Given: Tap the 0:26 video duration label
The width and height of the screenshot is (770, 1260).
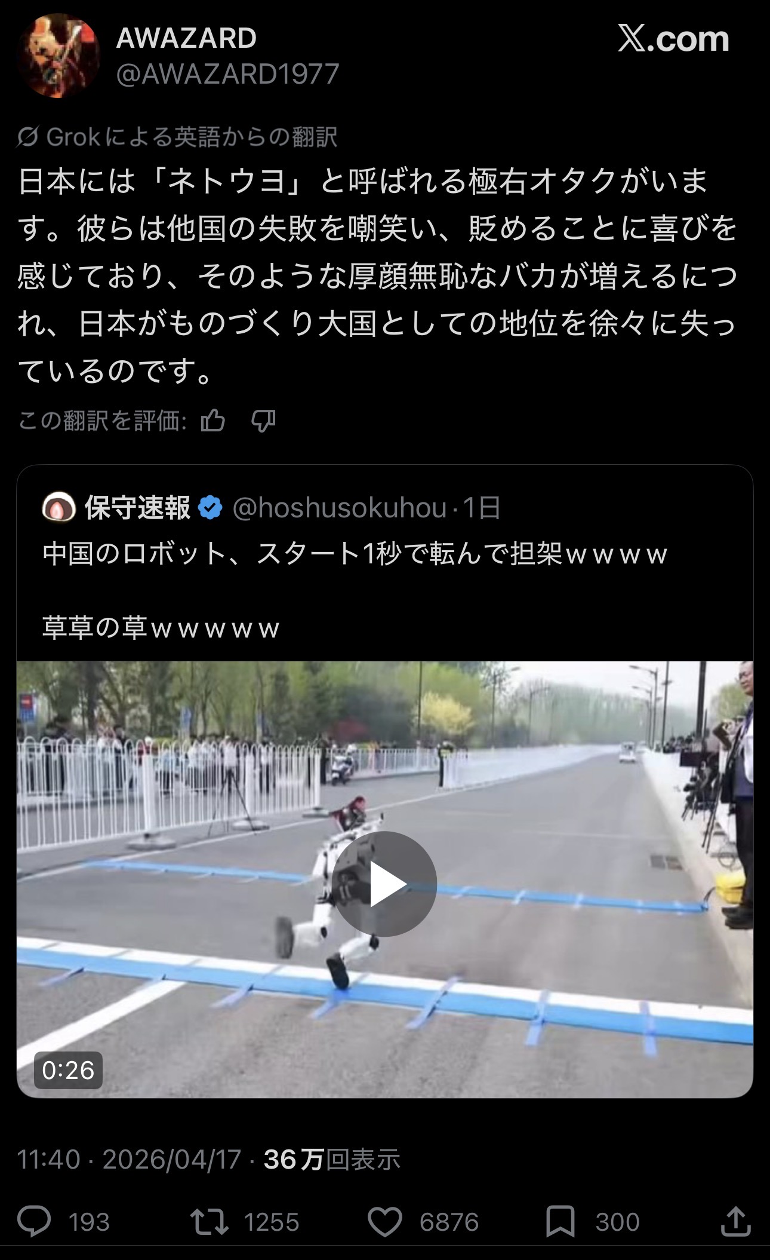Looking at the screenshot, I should 68,1070.
